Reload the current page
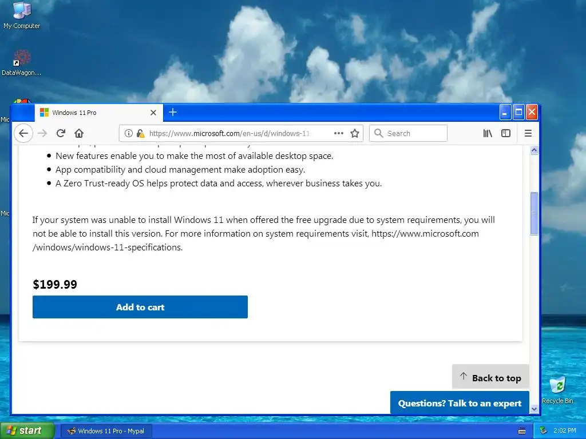Viewport: 586px width, 439px height. (61, 133)
